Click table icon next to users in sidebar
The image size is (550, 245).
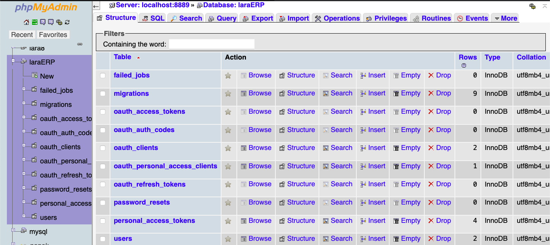coord(34,216)
